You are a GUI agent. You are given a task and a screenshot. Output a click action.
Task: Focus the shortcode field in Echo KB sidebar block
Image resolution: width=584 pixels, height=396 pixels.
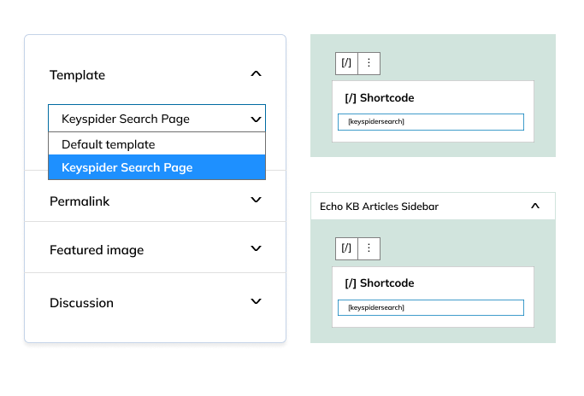(430, 307)
